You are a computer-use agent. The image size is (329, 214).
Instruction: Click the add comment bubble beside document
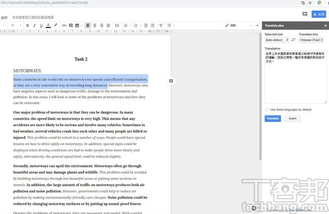coord(171,81)
